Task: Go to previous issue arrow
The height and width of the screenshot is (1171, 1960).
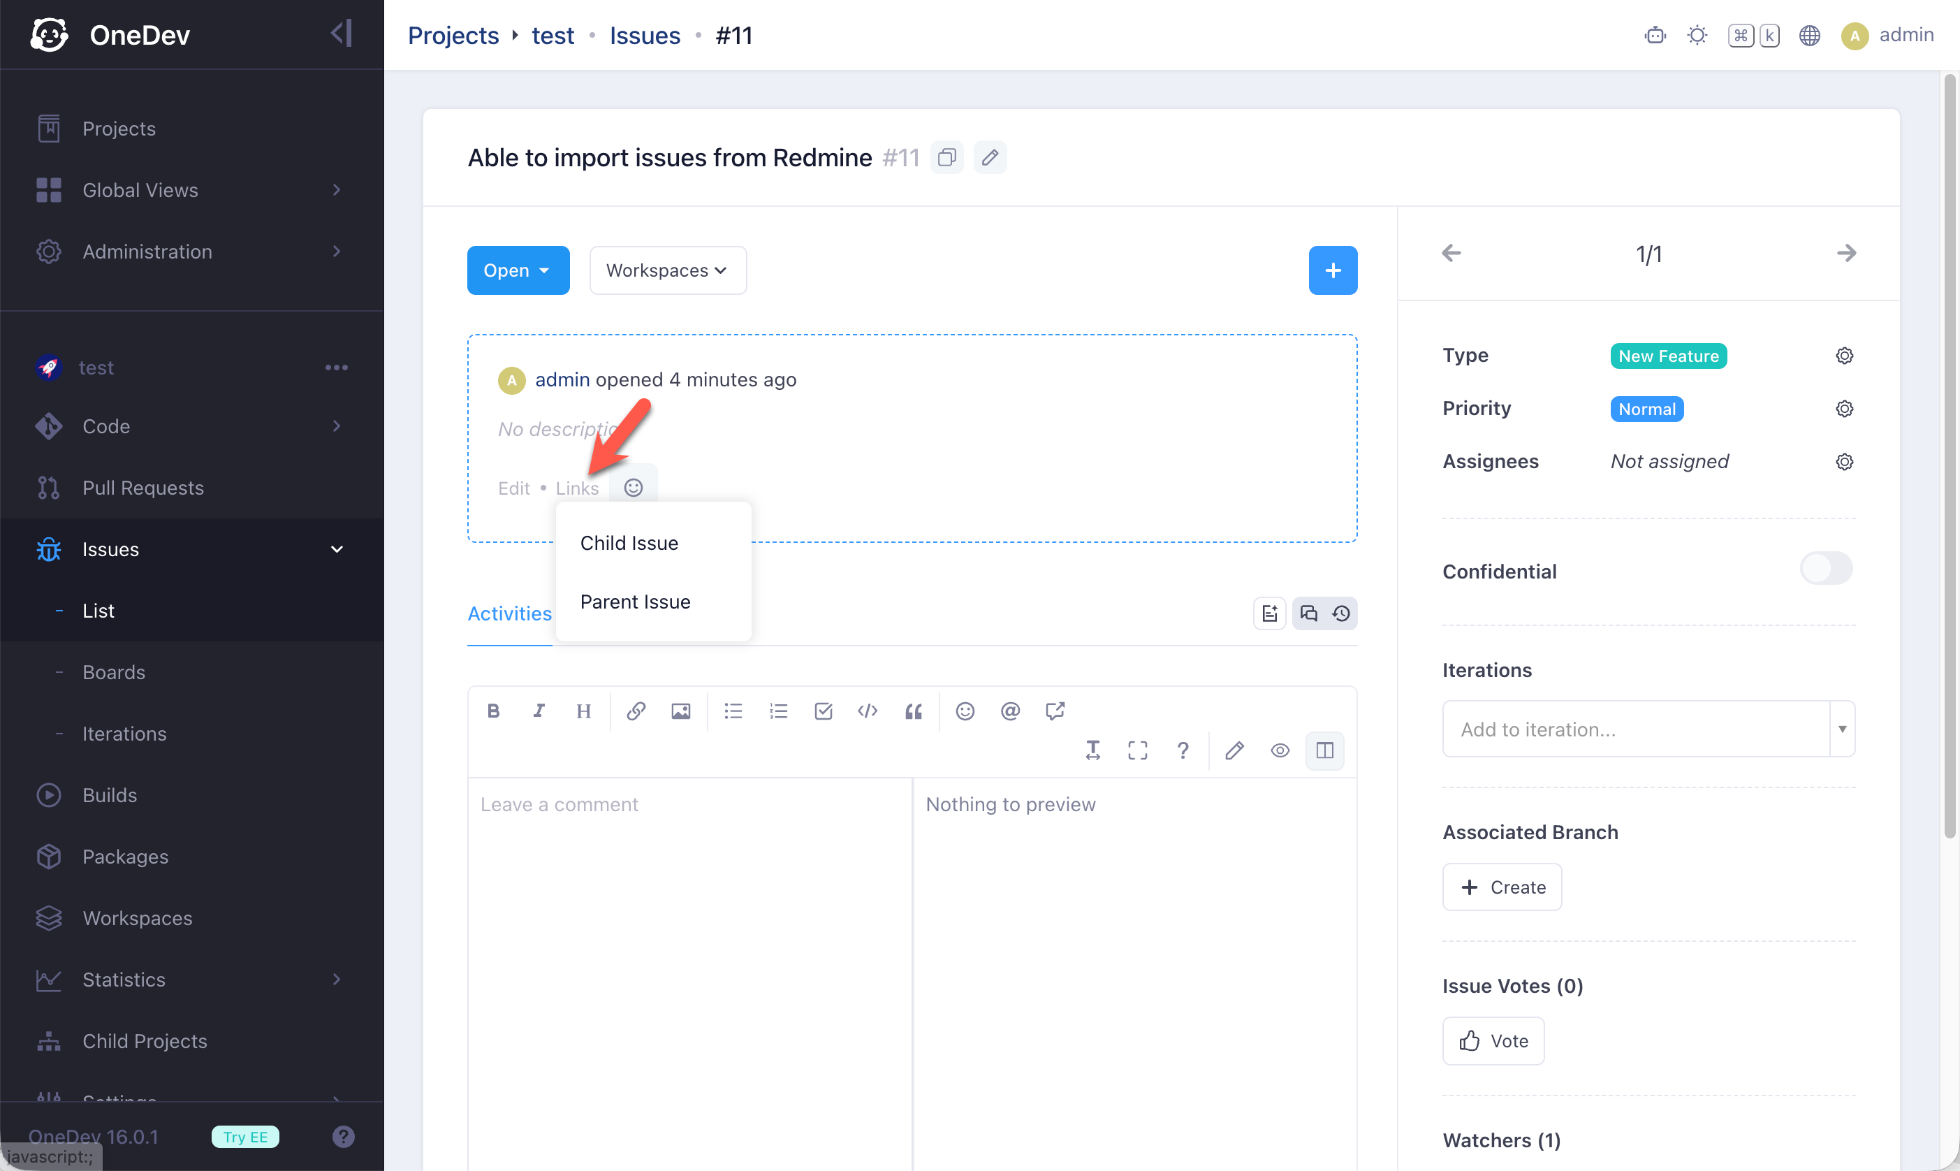Action: click(1451, 254)
